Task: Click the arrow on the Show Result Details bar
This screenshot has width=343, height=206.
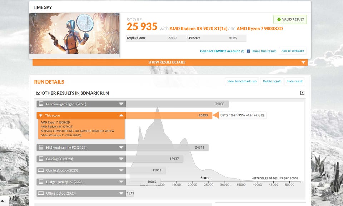Action: click(303, 62)
